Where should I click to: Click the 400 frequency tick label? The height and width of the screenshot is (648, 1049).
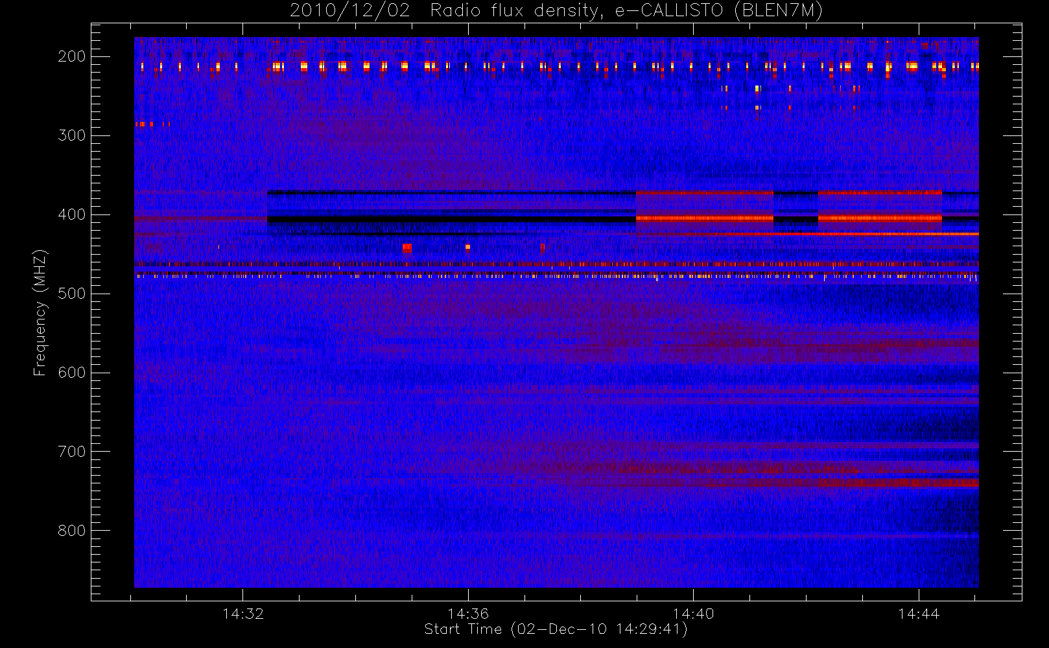click(72, 214)
